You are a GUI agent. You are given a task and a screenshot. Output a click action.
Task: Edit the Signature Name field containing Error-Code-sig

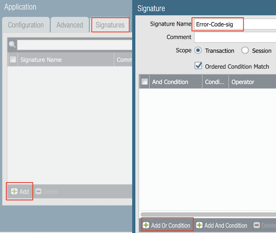pos(235,24)
